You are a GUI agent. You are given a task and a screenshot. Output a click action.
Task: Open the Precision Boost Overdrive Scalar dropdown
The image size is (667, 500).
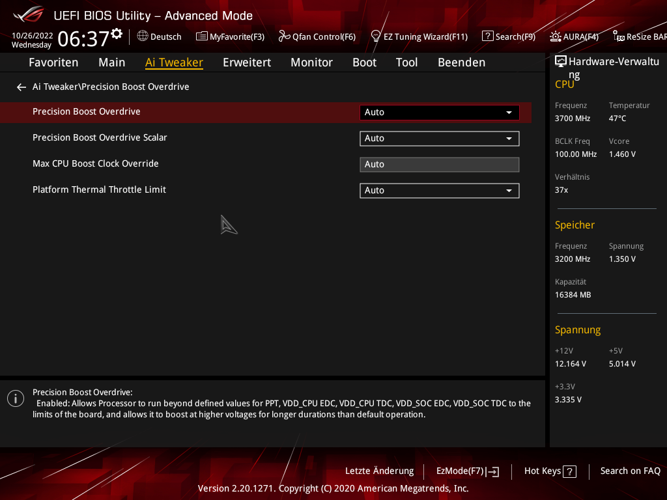click(440, 139)
